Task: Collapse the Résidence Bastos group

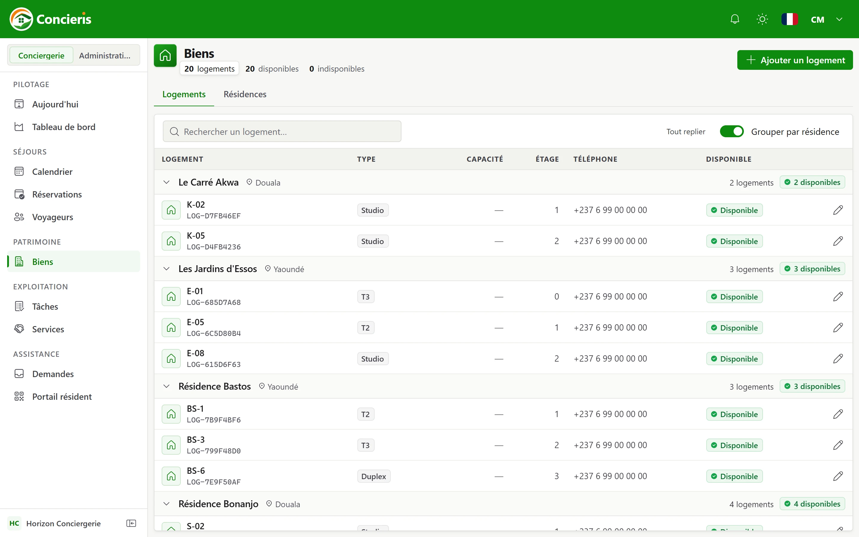Action: 166,386
